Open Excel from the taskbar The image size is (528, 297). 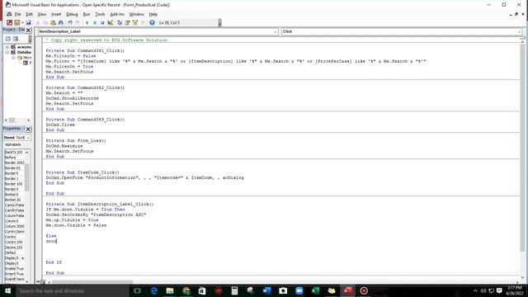[315, 290]
